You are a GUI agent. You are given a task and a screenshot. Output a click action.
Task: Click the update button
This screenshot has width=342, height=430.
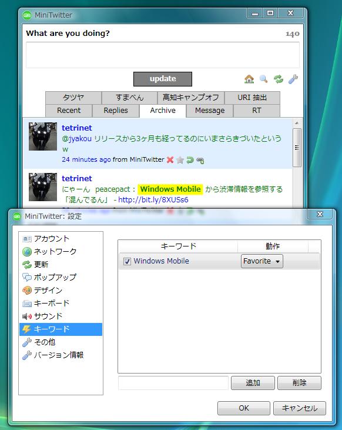[x=163, y=79]
